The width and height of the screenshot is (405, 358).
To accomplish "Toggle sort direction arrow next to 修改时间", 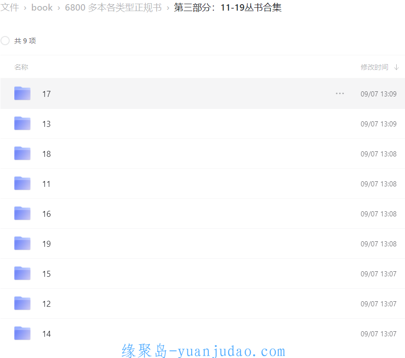I will [x=396, y=67].
